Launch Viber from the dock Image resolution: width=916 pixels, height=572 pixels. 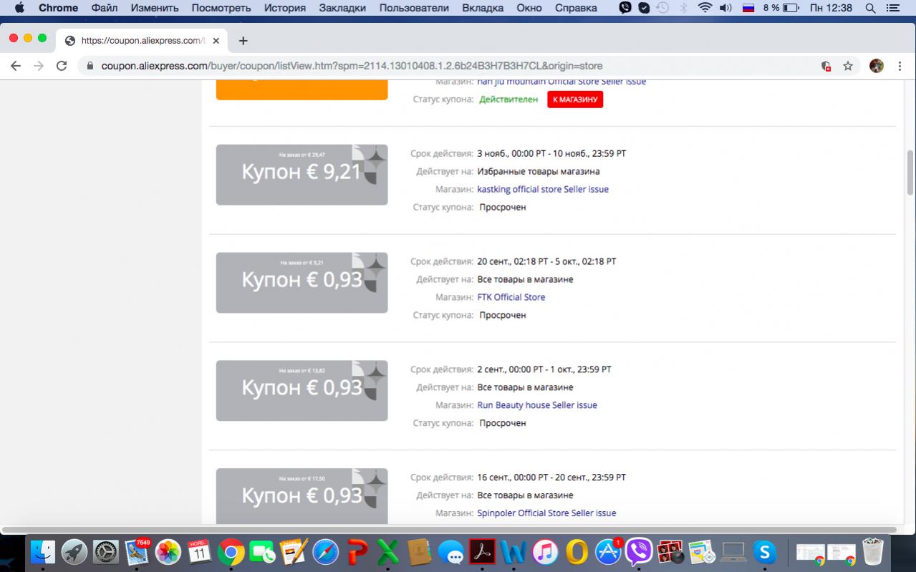pyautogui.click(x=638, y=552)
